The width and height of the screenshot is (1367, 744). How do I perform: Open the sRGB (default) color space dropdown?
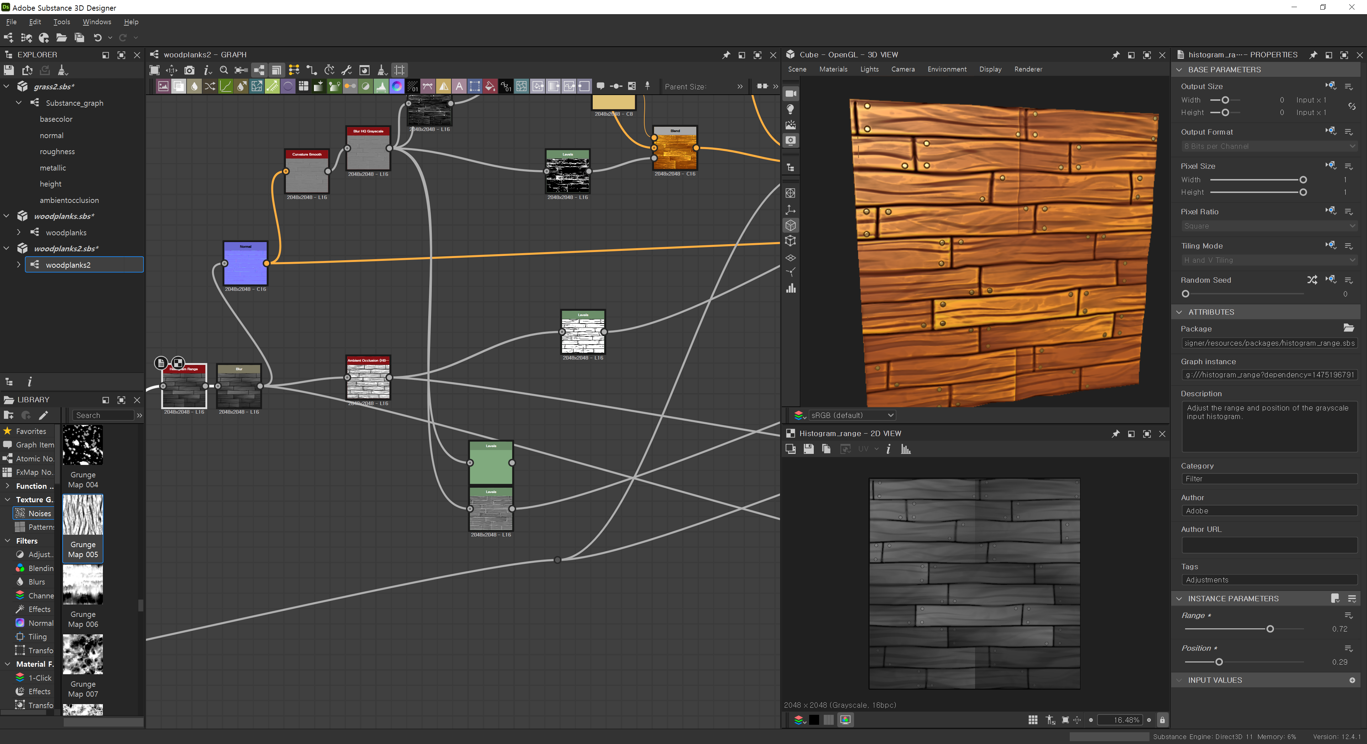pos(852,415)
